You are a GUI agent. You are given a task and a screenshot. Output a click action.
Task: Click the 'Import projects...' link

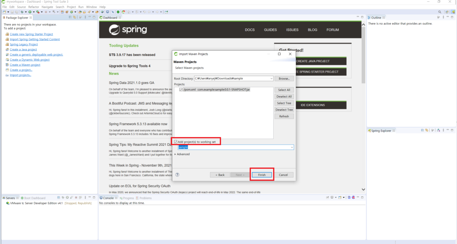point(20,75)
